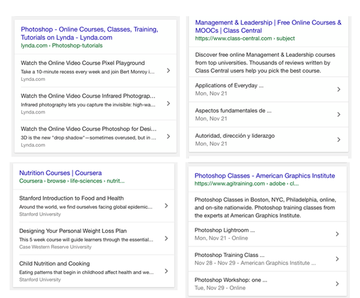Click arrow beside Stanford Introduction to Food and Health
This screenshot has width=360, height=298.
[x=166, y=206]
